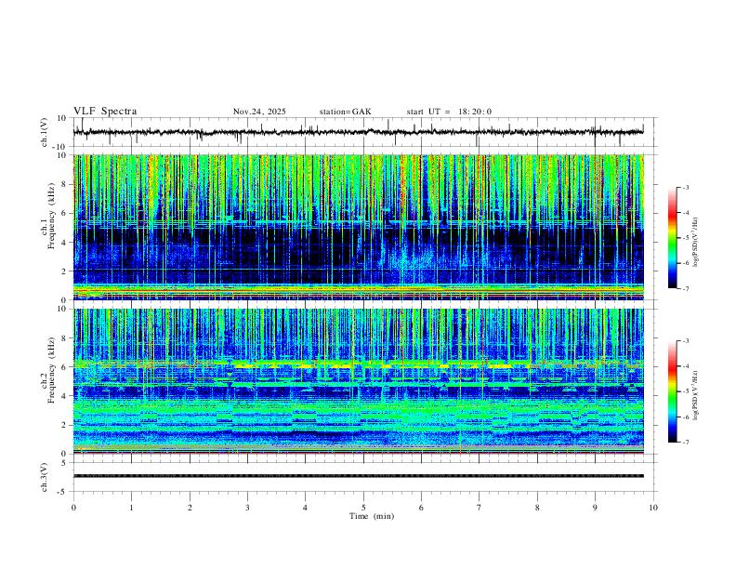736x569 pixels.
Task: Click the "4" kHz tick on ch.2 frequency axis
Action: 65,396
